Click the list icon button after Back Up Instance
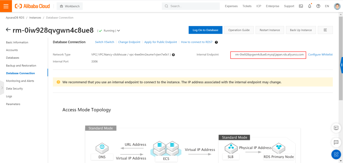The height and width of the screenshot is (163, 343). pyautogui.click(x=325, y=30)
